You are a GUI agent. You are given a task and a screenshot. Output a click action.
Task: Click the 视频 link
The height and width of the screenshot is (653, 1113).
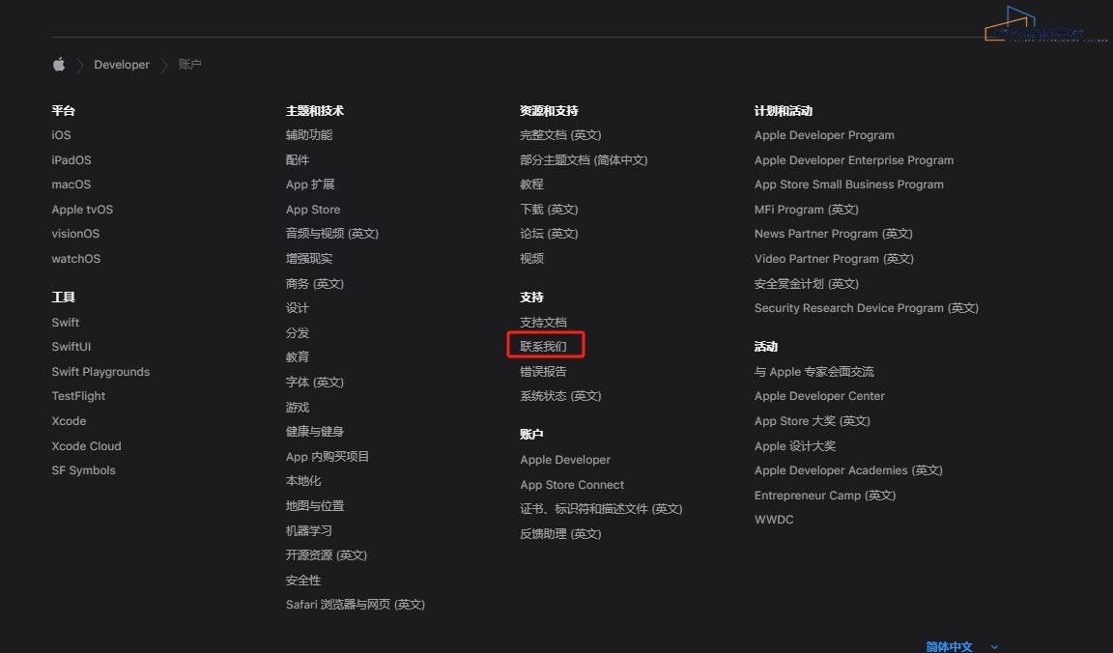pos(531,258)
